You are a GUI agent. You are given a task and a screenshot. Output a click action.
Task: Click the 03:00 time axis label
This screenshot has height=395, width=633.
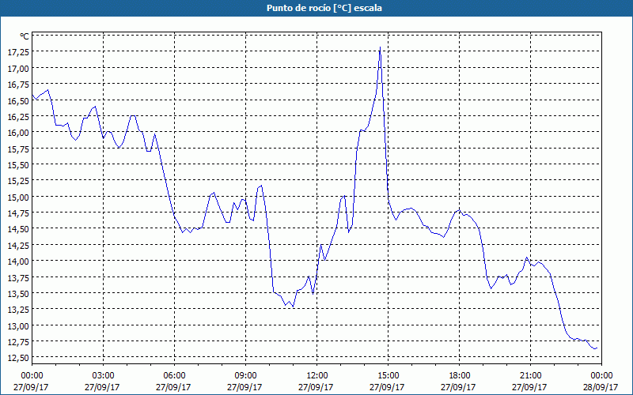point(104,376)
